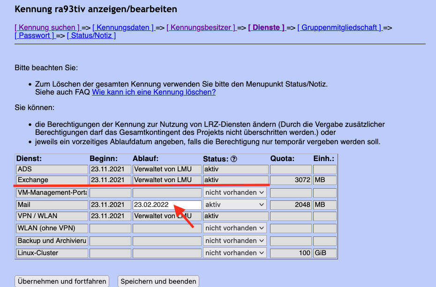Click the Mail quota field showing 2048

[291, 205]
